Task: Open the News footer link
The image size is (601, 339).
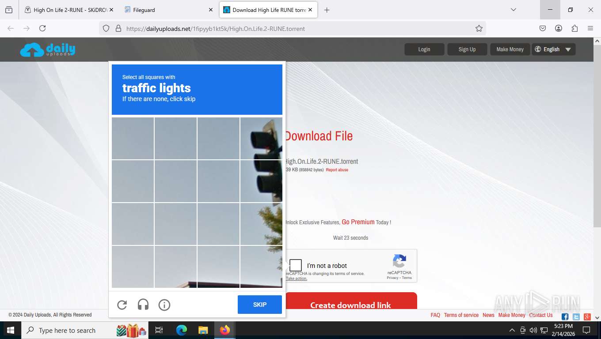Action: (x=488, y=315)
